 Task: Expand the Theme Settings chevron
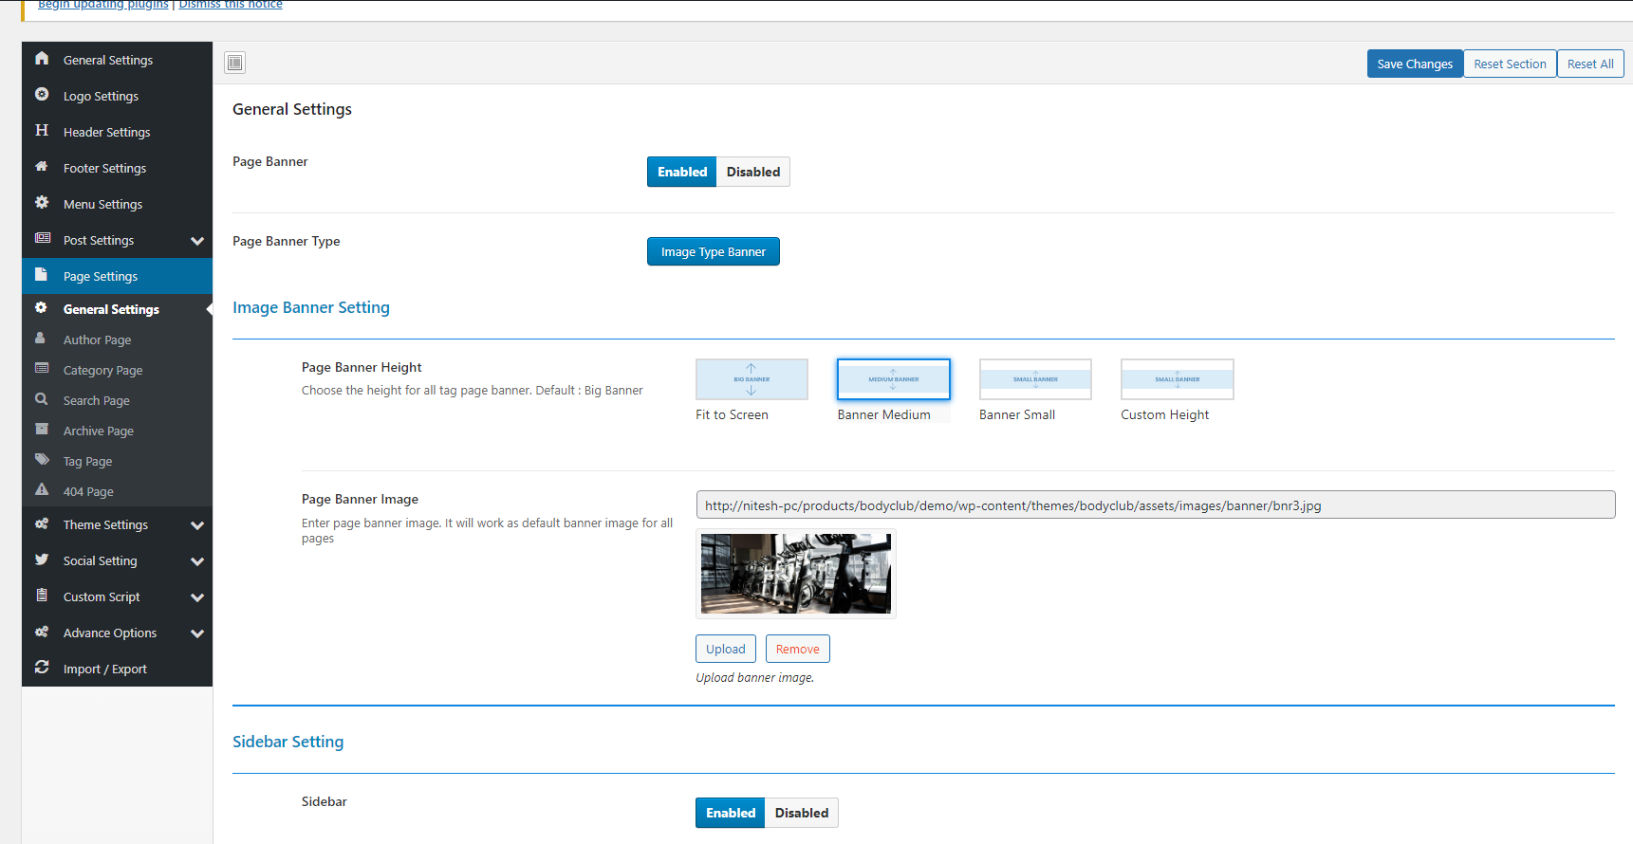click(197, 525)
